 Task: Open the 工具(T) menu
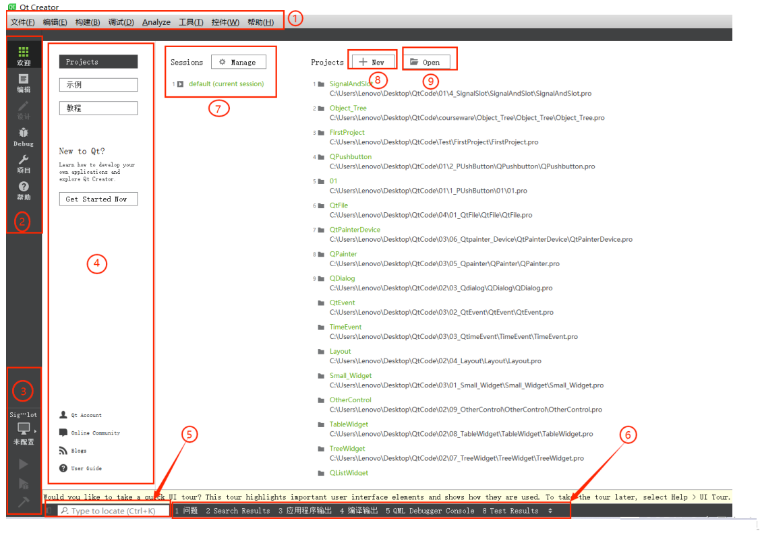point(191,22)
